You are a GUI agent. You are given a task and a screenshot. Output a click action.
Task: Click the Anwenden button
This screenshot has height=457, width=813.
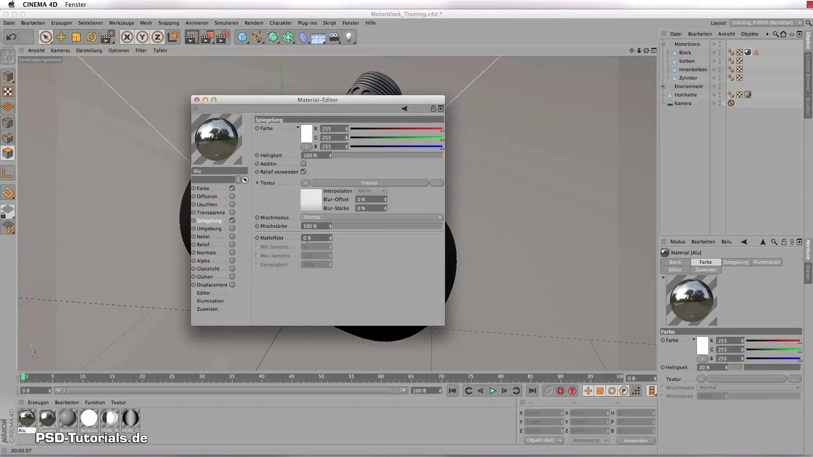click(x=636, y=440)
